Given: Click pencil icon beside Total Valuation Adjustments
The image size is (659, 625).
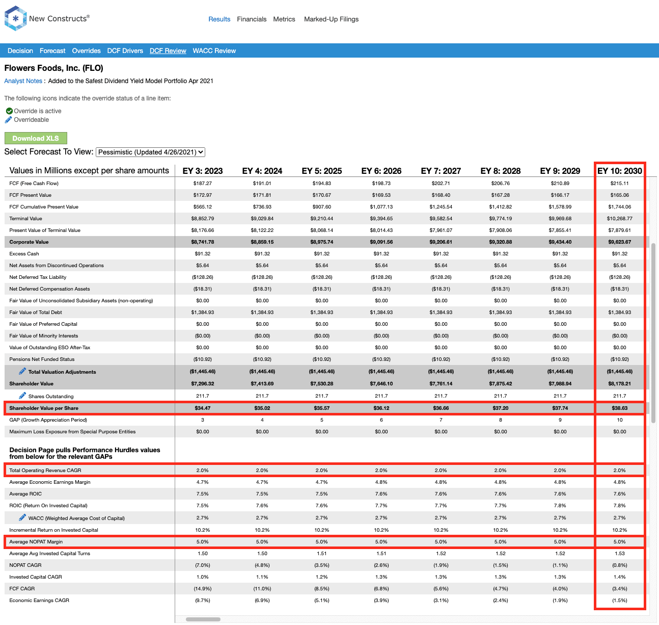Looking at the screenshot, I should pos(22,371).
